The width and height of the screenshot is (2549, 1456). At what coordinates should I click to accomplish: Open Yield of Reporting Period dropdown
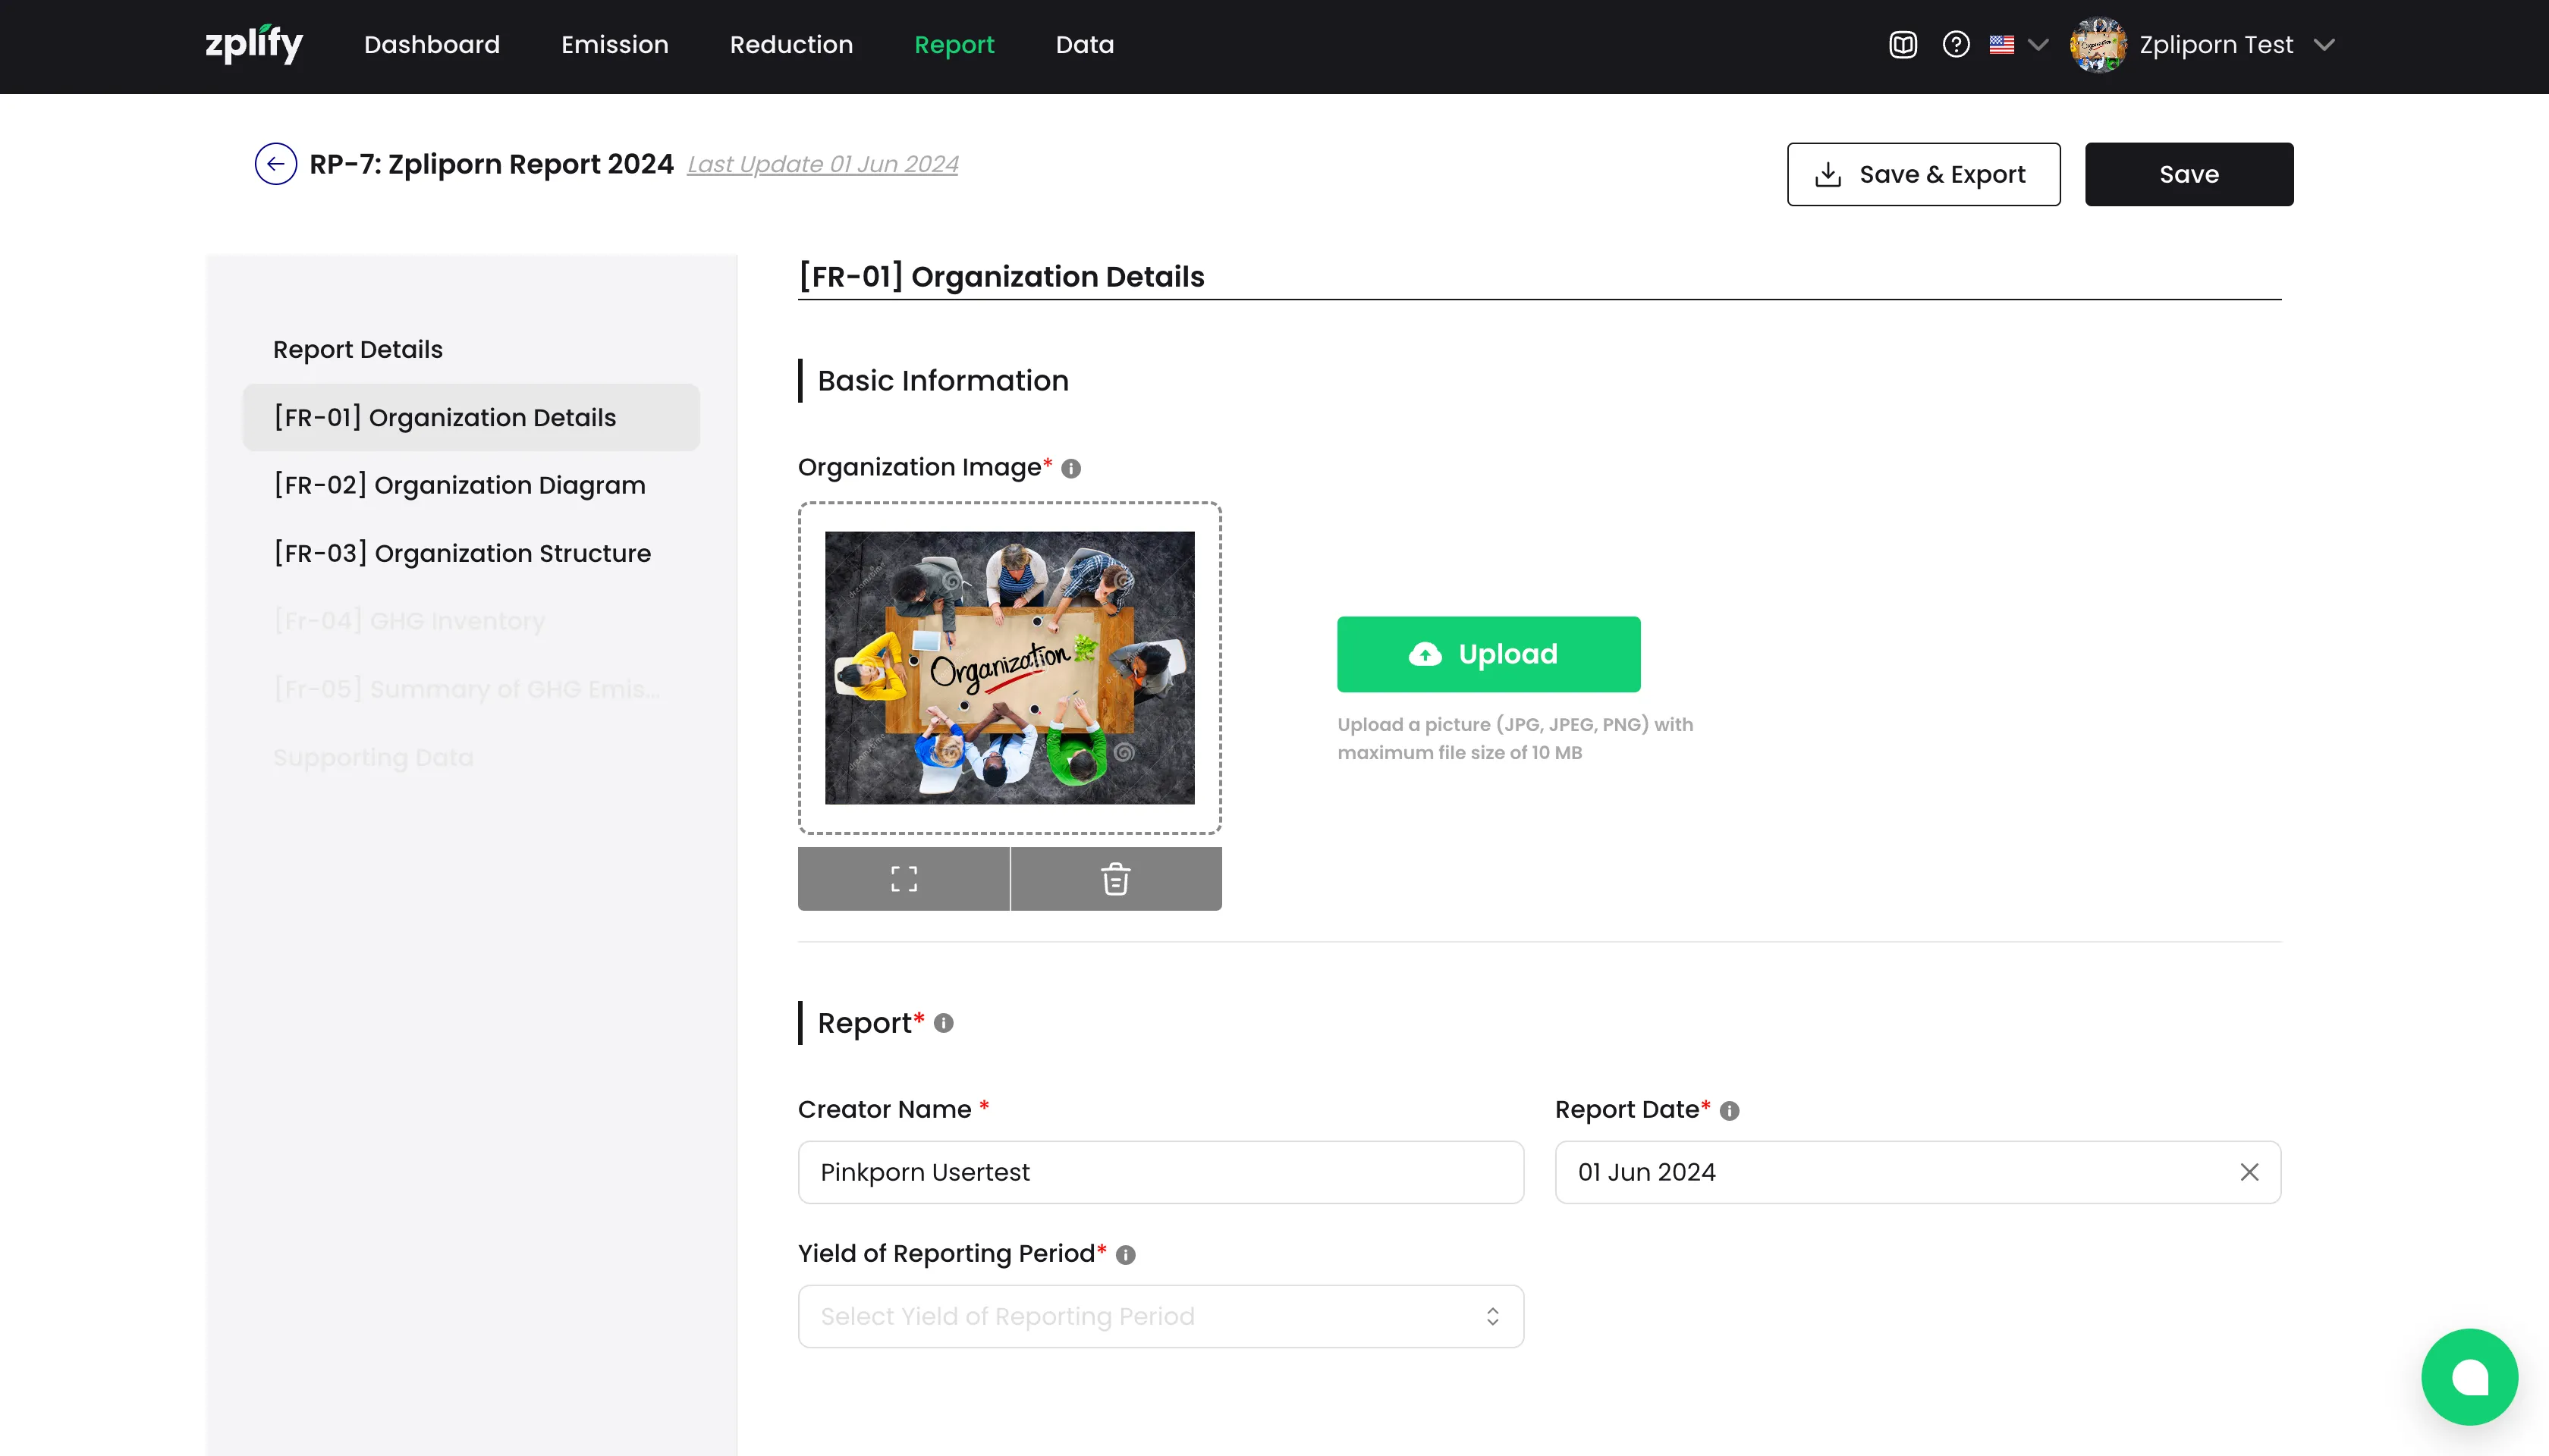[x=1161, y=1316]
